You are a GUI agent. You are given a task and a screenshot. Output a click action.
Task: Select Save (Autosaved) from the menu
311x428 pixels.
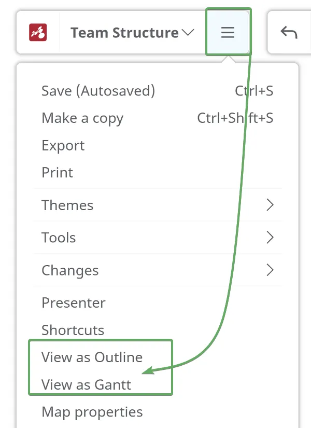98,91
